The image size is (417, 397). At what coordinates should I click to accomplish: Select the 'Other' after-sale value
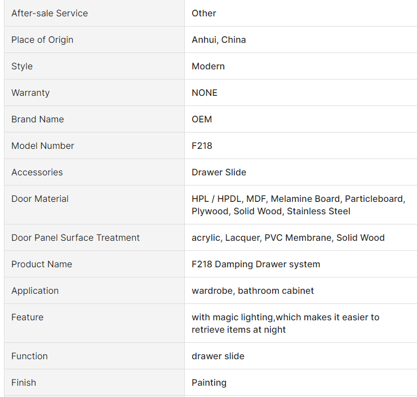(204, 14)
